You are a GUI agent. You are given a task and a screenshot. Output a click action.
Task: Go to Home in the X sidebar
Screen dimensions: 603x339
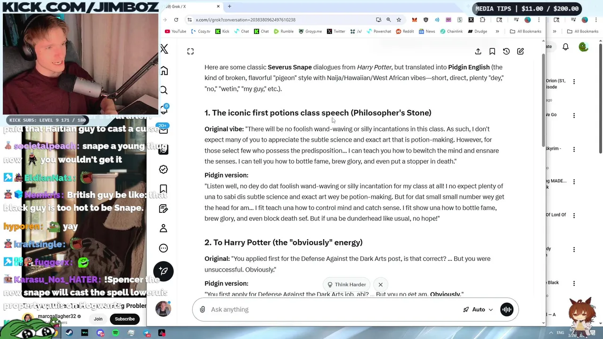tap(164, 71)
